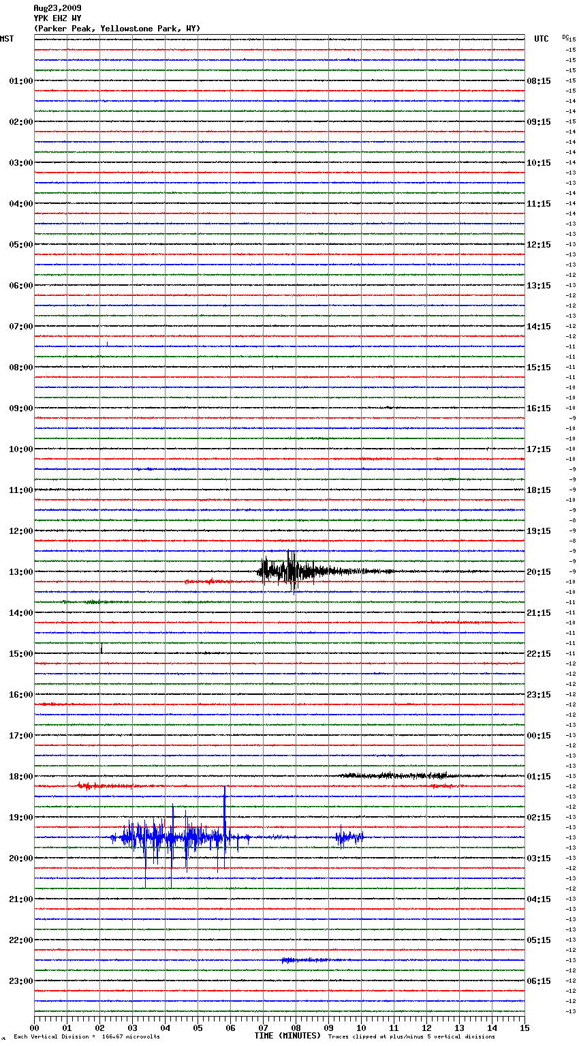Click the '02:15' UTC time label
579x1046 pixels.
point(539,818)
